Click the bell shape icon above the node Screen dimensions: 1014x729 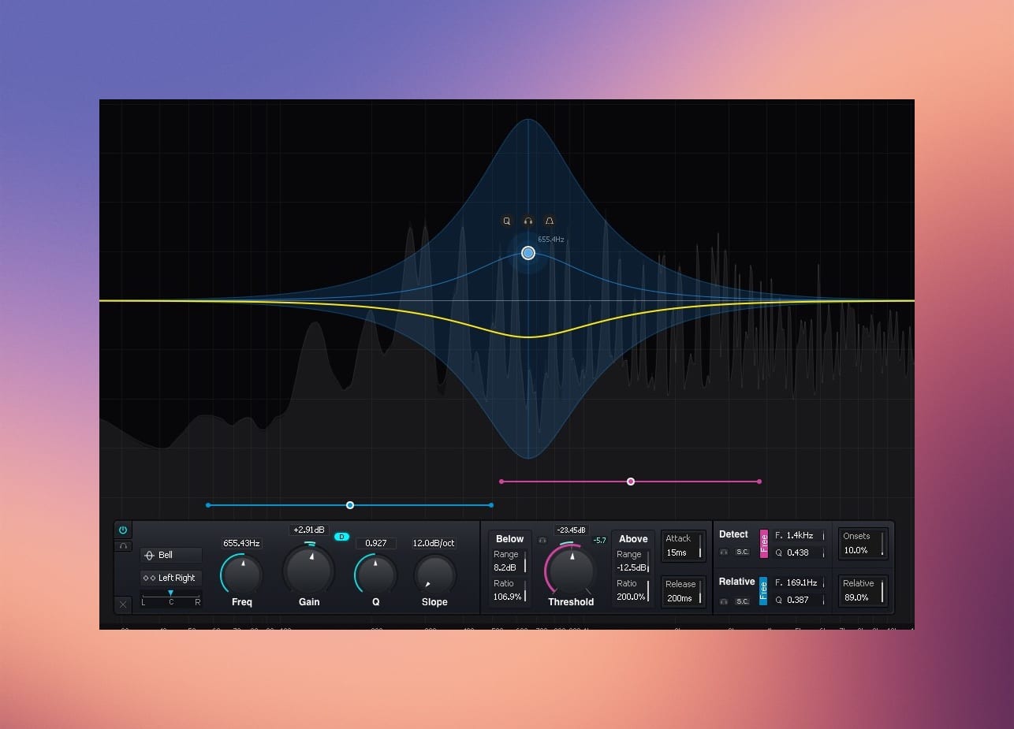tap(550, 221)
